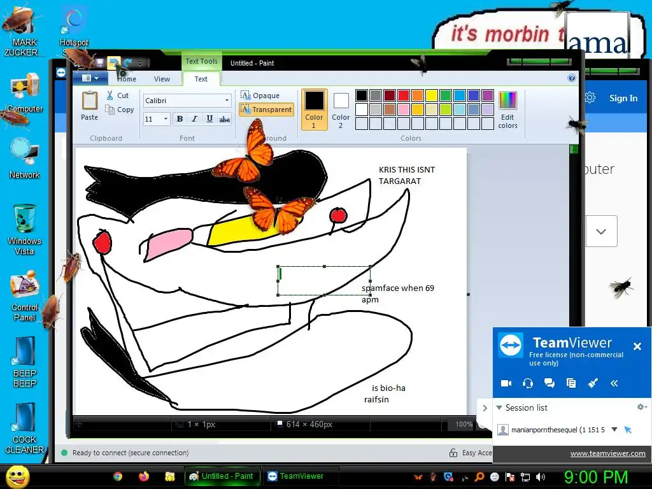Collapse the Session list triangle
The height and width of the screenshot is (489, 652).
tap(499, 407)
